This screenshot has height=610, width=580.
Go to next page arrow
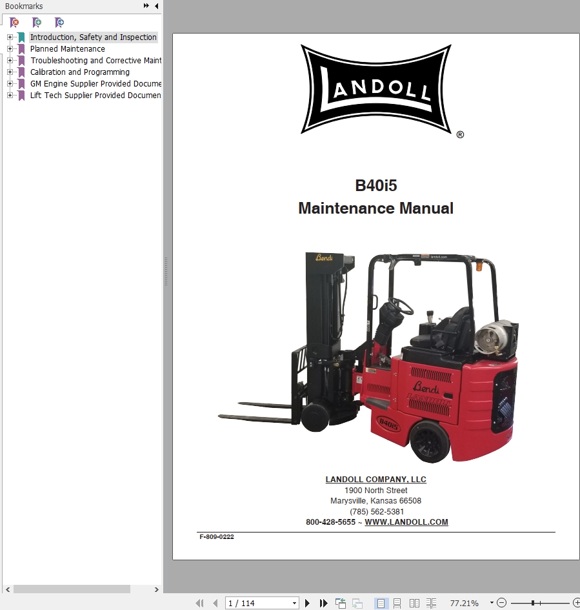(307, 604)
